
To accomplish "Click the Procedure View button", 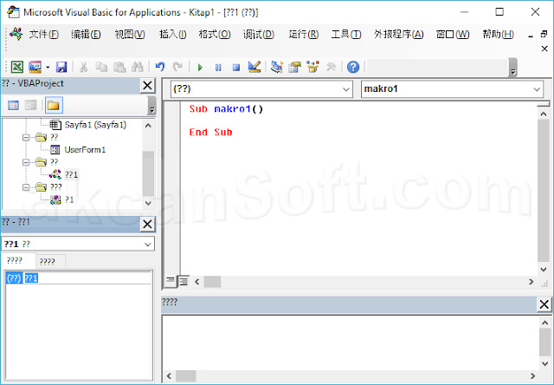I will click(171, 281).
